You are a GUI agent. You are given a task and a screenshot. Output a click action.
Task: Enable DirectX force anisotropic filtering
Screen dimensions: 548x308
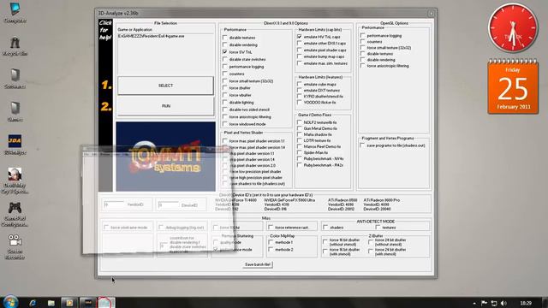tap(224, 116)
